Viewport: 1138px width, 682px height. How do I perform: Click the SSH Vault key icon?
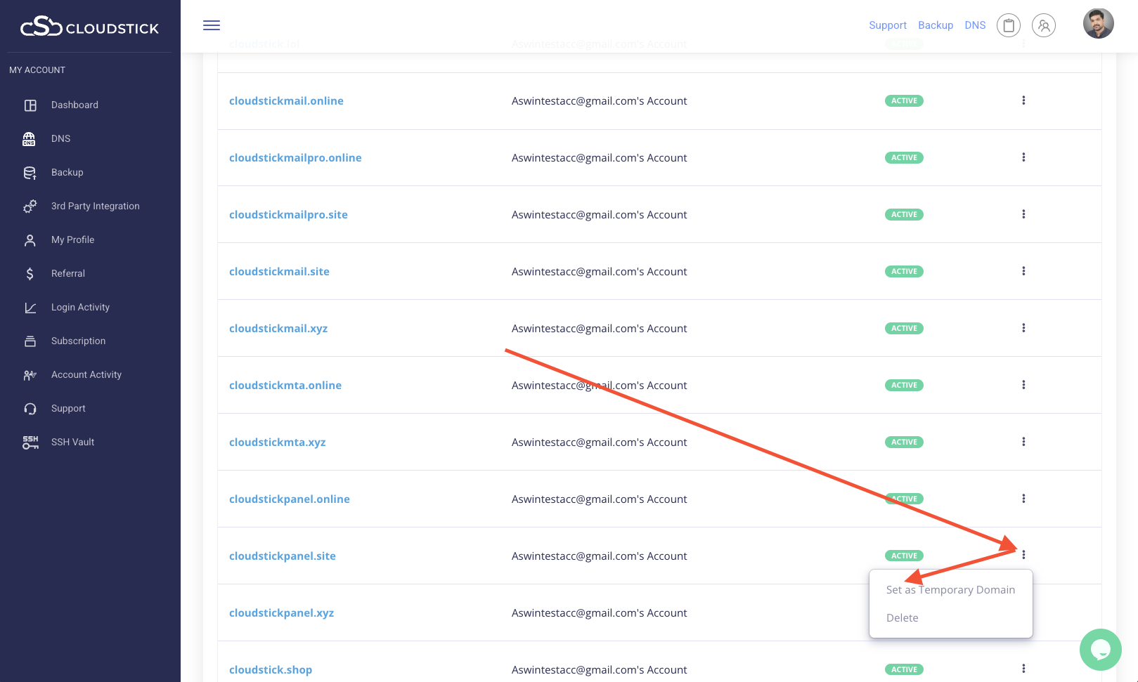pos(30,442)
